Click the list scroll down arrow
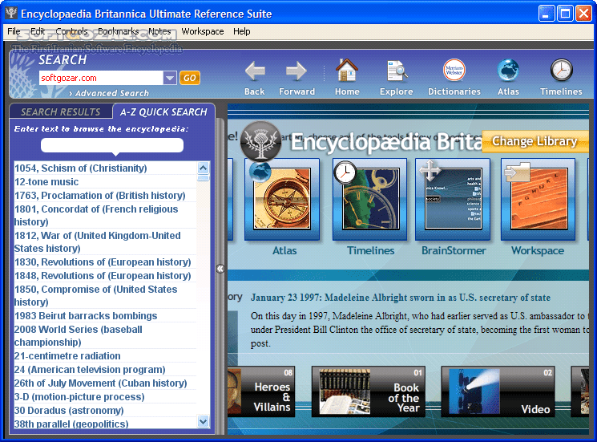The image size is (597, 442). pyautogui.click(x=204, y=421)
